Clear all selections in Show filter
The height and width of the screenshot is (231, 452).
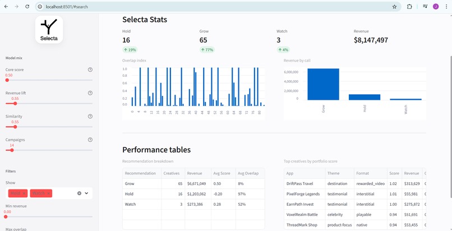(x=79, y=193)
